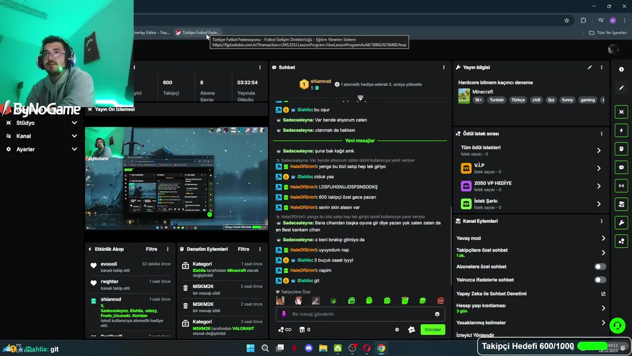
Task: Open Yayın bilgisi panel three-dot menu
Action: (x=601, y=67)
